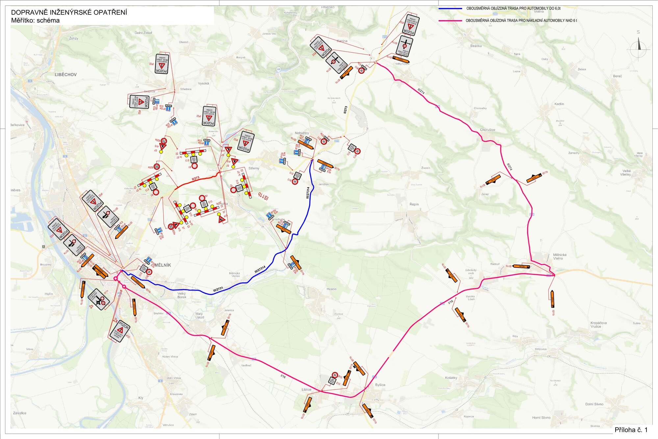Click the Byšice town label
This screenshot has height=439, width=658.
pyautogui.click(x=380, y=385)
